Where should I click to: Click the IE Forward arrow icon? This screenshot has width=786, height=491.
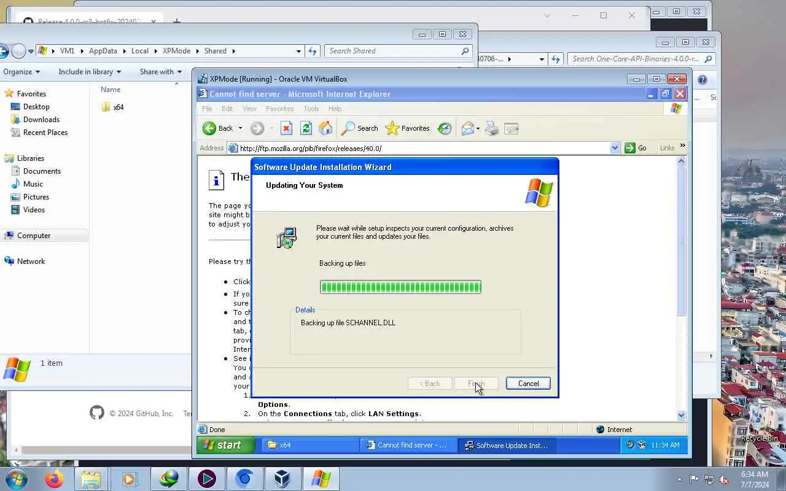click(257, 128)
